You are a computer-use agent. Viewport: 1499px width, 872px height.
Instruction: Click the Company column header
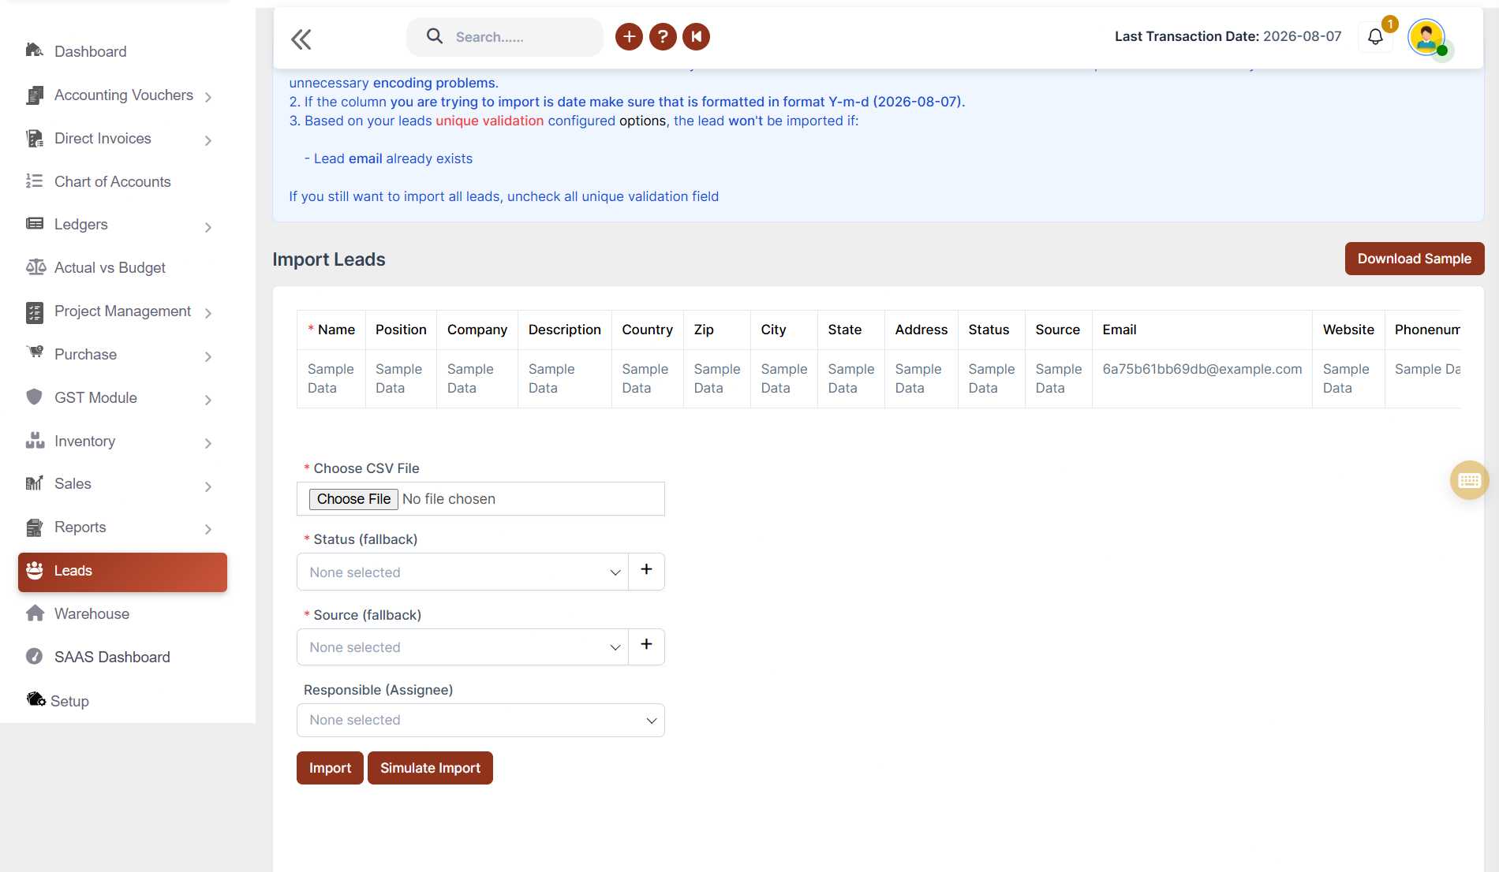(477, 330)
